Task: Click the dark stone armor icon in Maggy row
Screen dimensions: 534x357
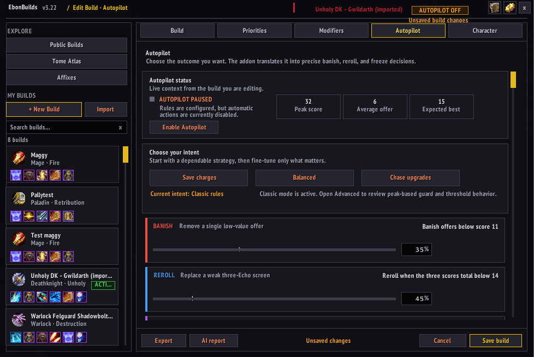Action: click(29, 175)
